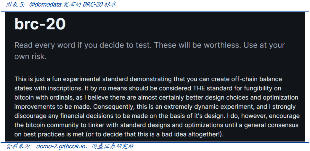Click the line starting 'discourage any financial decisions'
Screen dimensions: 310x151
pyautogui.click(x=157, y=116)
